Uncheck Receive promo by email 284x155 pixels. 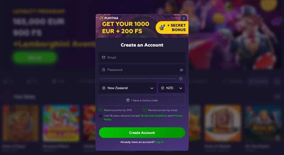coord(145,109)
